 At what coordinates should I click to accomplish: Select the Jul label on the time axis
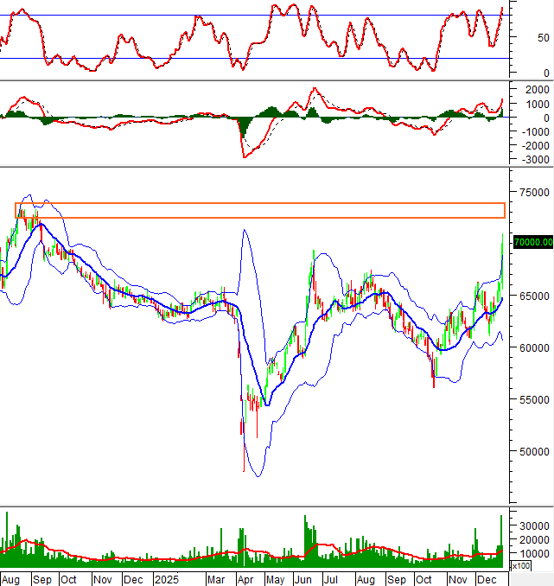333,577
